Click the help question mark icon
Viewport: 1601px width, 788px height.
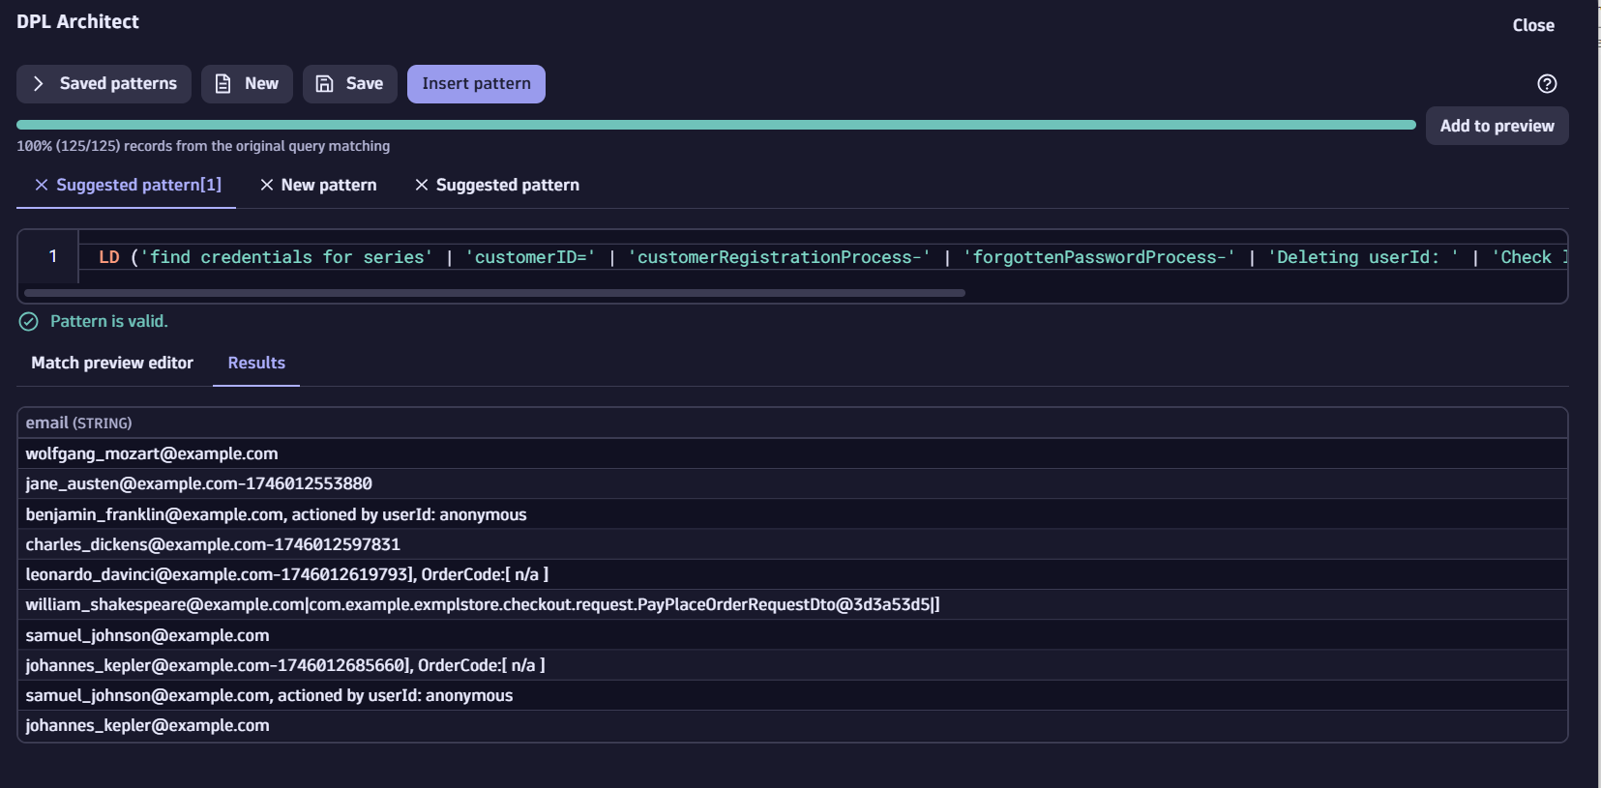pyautogui.click(x=1547, y=84)
